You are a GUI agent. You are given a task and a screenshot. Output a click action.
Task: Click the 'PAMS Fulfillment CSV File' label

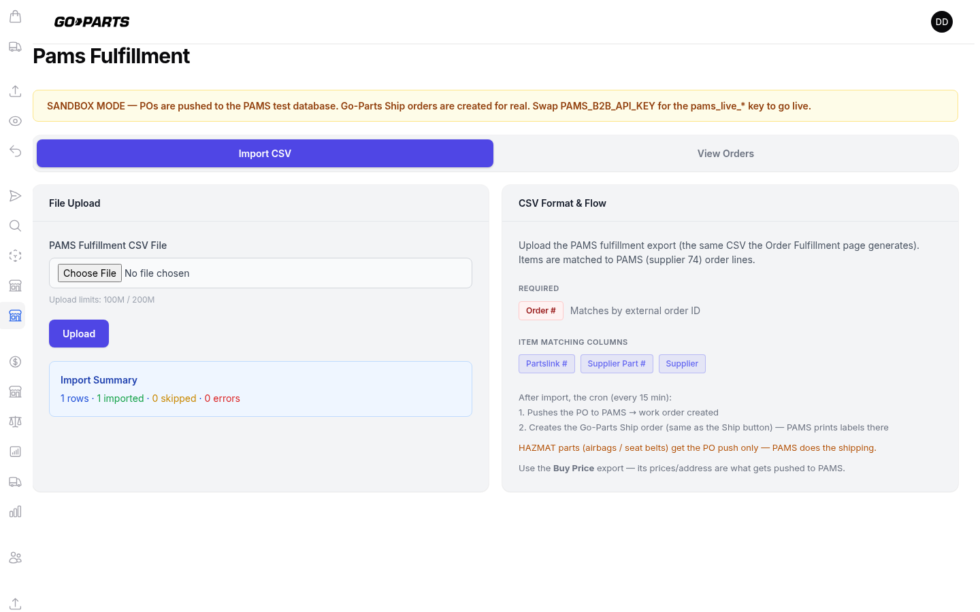point(108,245)
